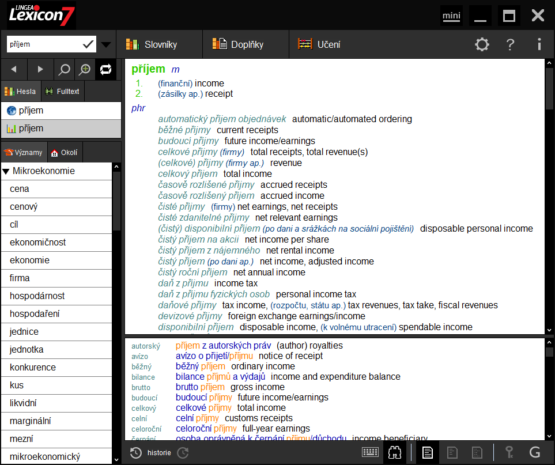Select the binoculars fulltext search icon
This screenshot has width=555, height=465.
coord(395,452)
